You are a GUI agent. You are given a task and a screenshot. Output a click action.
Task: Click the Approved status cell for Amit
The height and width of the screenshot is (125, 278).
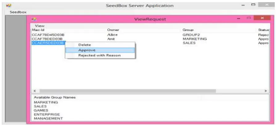264,39
